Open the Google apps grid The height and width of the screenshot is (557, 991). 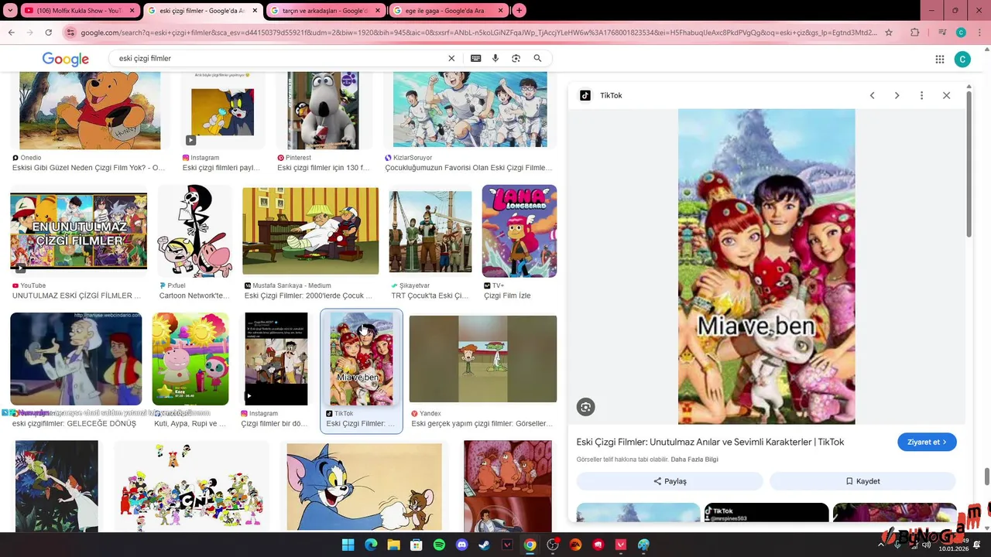coord(939,59)
